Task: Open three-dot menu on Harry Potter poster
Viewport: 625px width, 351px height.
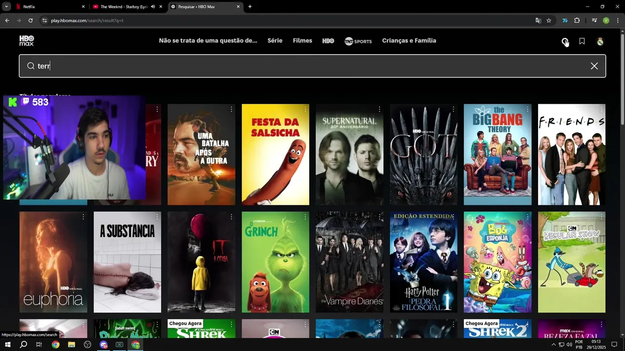Action: click(453, 216)
